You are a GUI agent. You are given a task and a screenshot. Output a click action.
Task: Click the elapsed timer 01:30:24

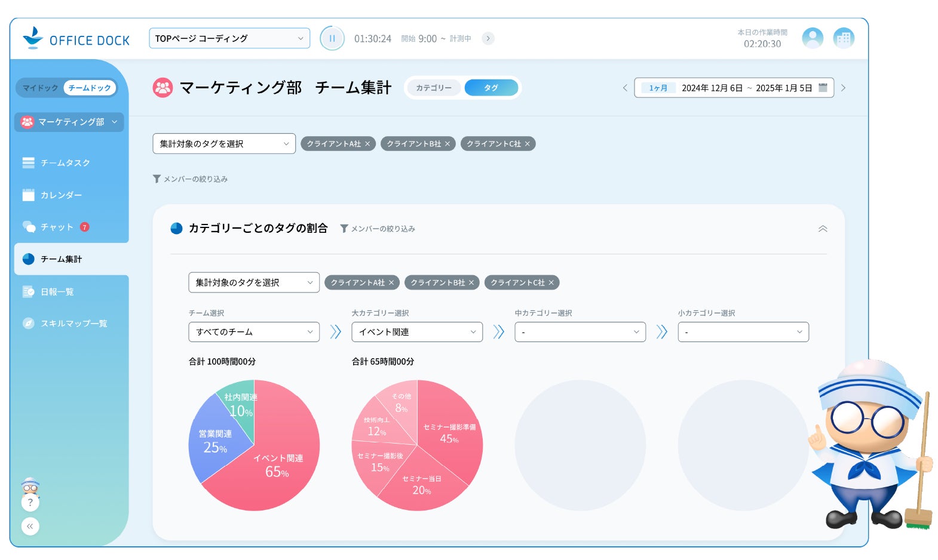(x=373, y=39)
